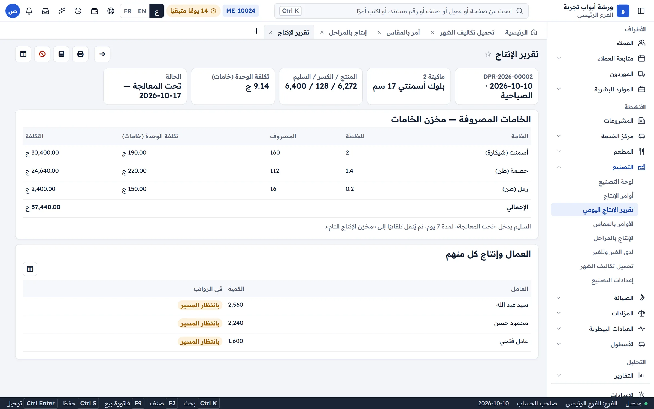The height and width of the screenshot is (409, 654).
Task: Switch to أمر بالمقاس tab
Action: (x=403, y=32)
